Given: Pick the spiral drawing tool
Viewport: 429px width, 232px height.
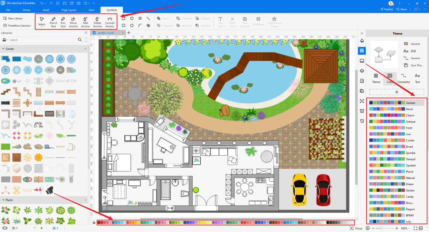Looking at the screenshot, I should click(148, 25).
